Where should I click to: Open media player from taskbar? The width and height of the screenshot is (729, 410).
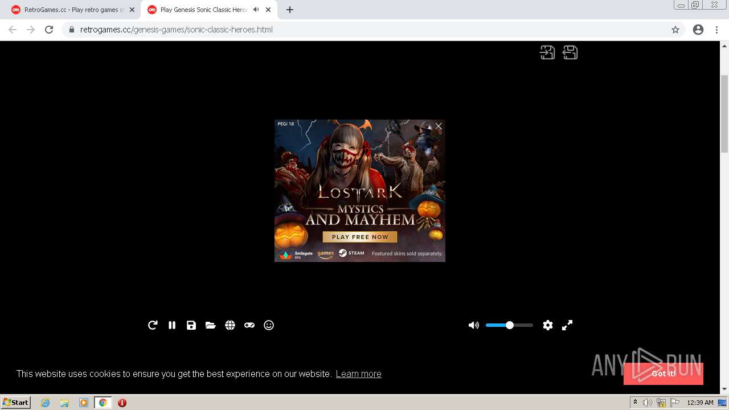coord(84,403)
